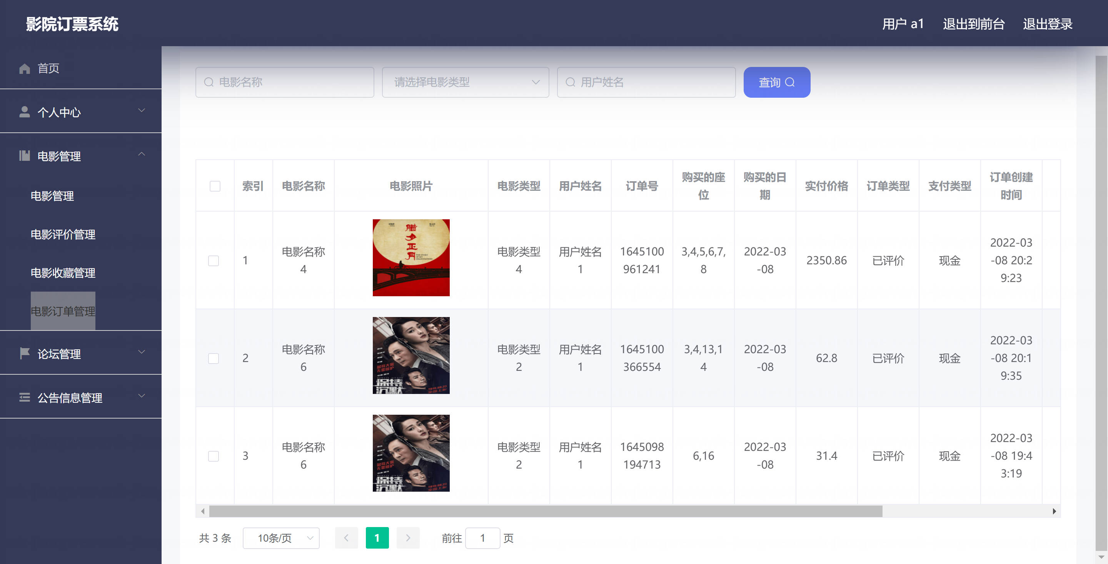Click the search icon in 电影名称 field
Screen dimensions: 1108x564
209,82
